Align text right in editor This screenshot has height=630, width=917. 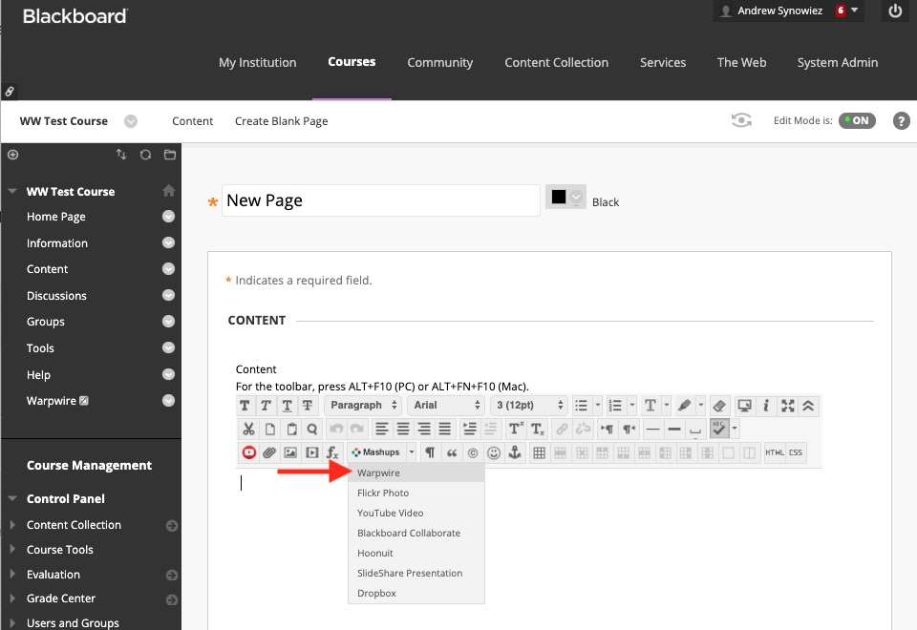tap(424, 429)
